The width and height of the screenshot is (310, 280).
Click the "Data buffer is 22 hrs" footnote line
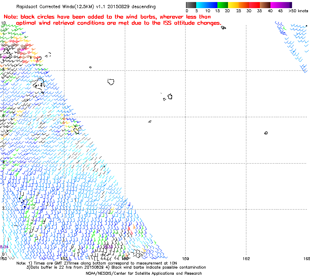(116, 267)
